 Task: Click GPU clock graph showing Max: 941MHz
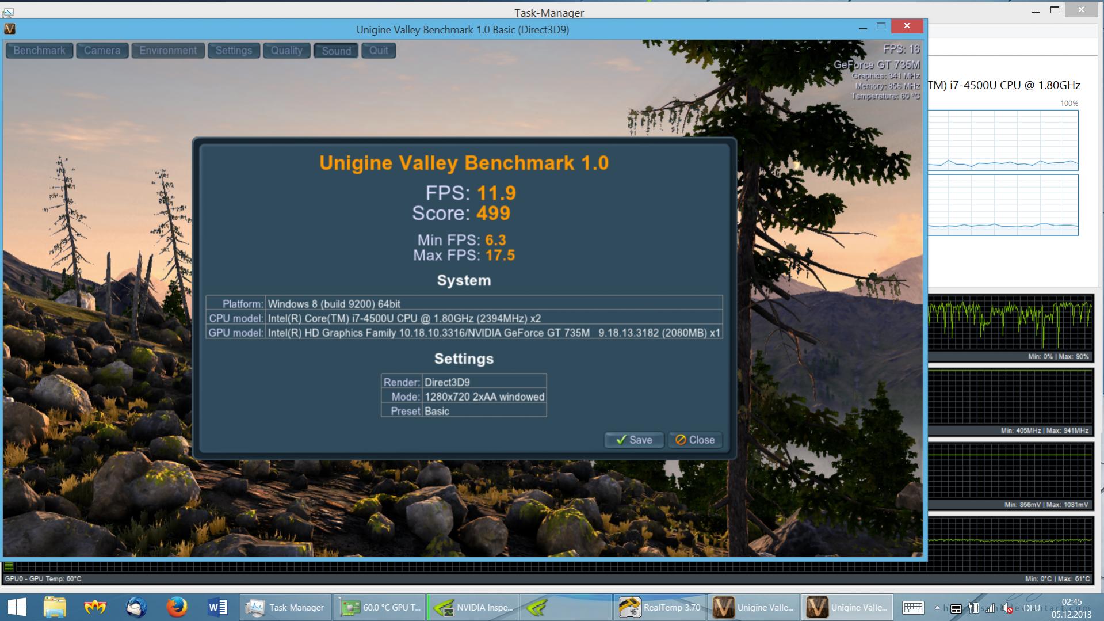1011,401
